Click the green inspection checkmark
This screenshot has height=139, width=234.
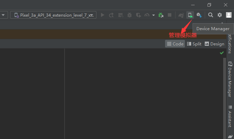click(x=222, y=53)
